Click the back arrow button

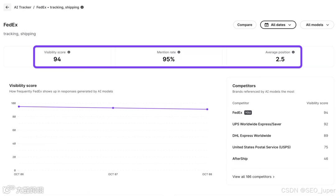pyautogui.click(x=7, y=7)
